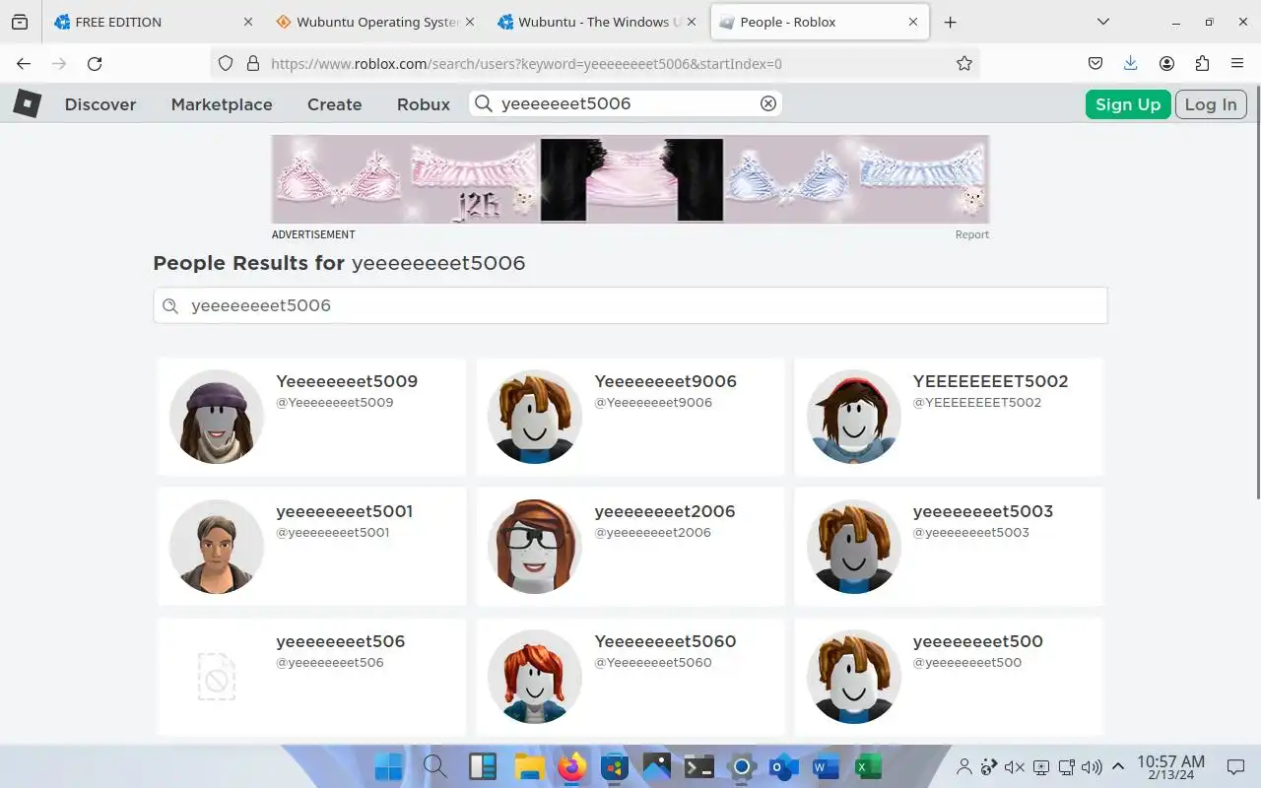Open the yeeeeeeeet5001 profile name

pyautogui.click(x=344, y=511)
